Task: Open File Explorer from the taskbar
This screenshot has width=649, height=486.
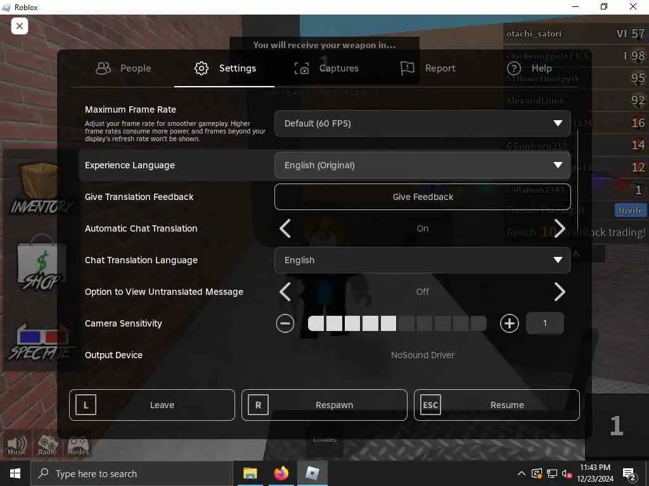Action: pyautogui.click(x=250, y=473)
